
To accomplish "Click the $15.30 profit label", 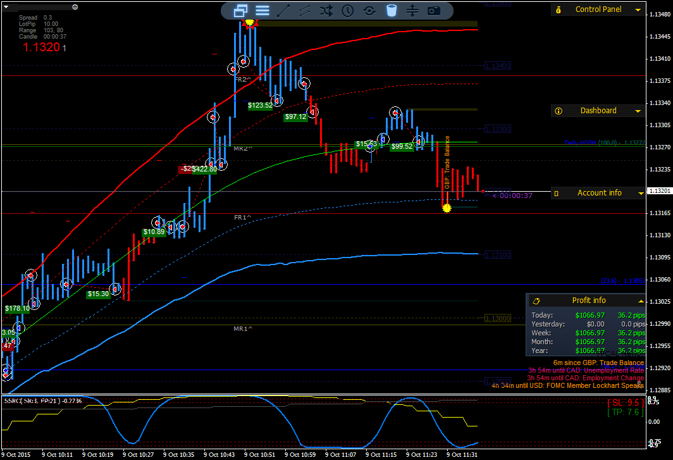I will [x=98, y=294].
